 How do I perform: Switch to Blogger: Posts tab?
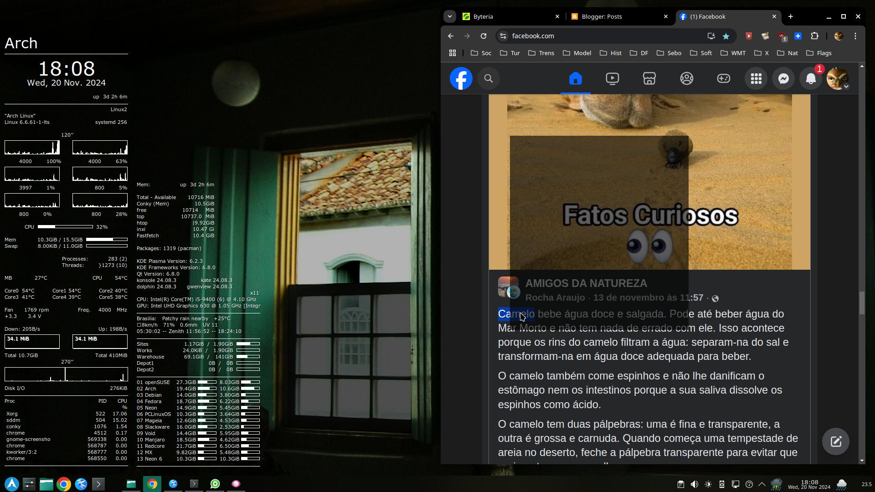point(619,16)
